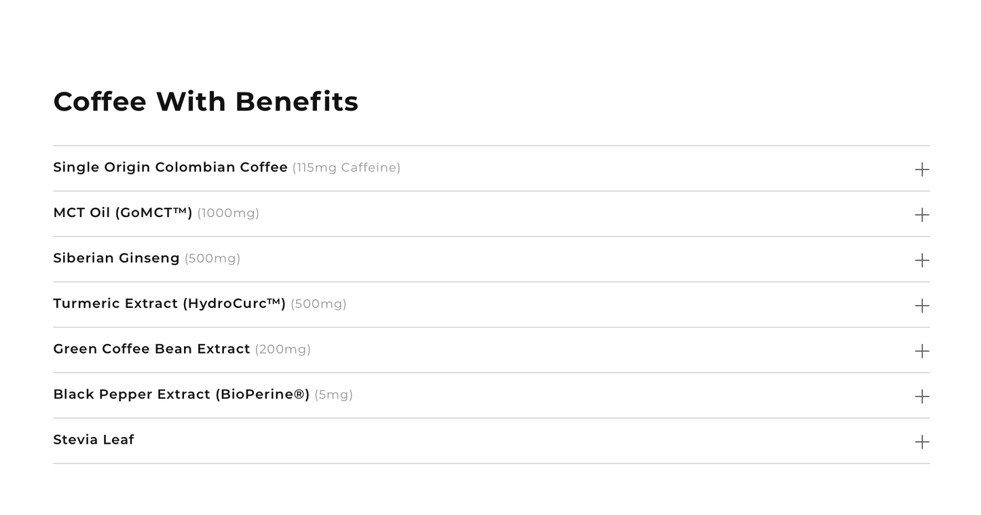
Task: Select the 200mg dosage text
Action: point(282,349)
